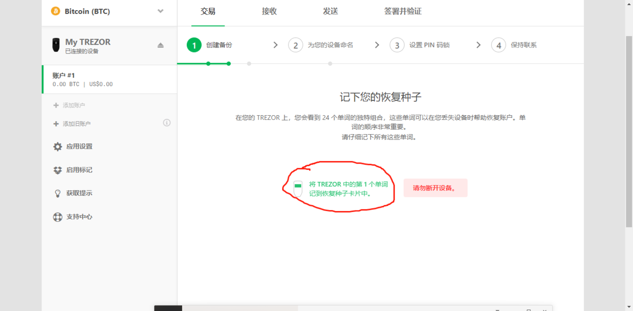Eject My TREZOR device icon

[x=160, y=45]
